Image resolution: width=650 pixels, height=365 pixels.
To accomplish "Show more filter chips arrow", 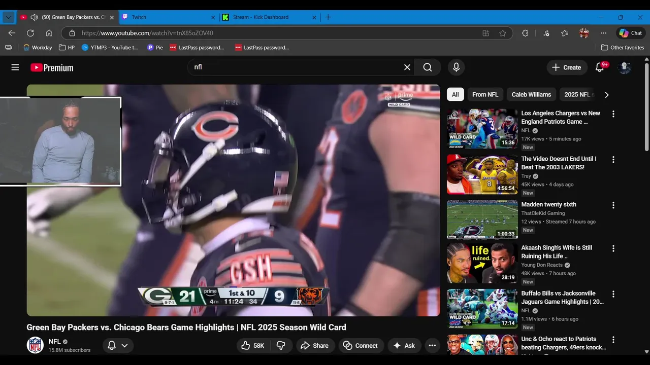I will point(606,94).
